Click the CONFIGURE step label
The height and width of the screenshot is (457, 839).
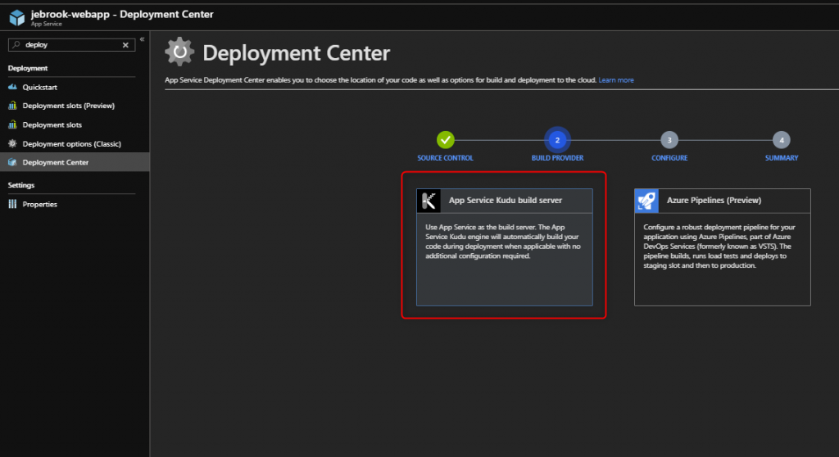669,158
